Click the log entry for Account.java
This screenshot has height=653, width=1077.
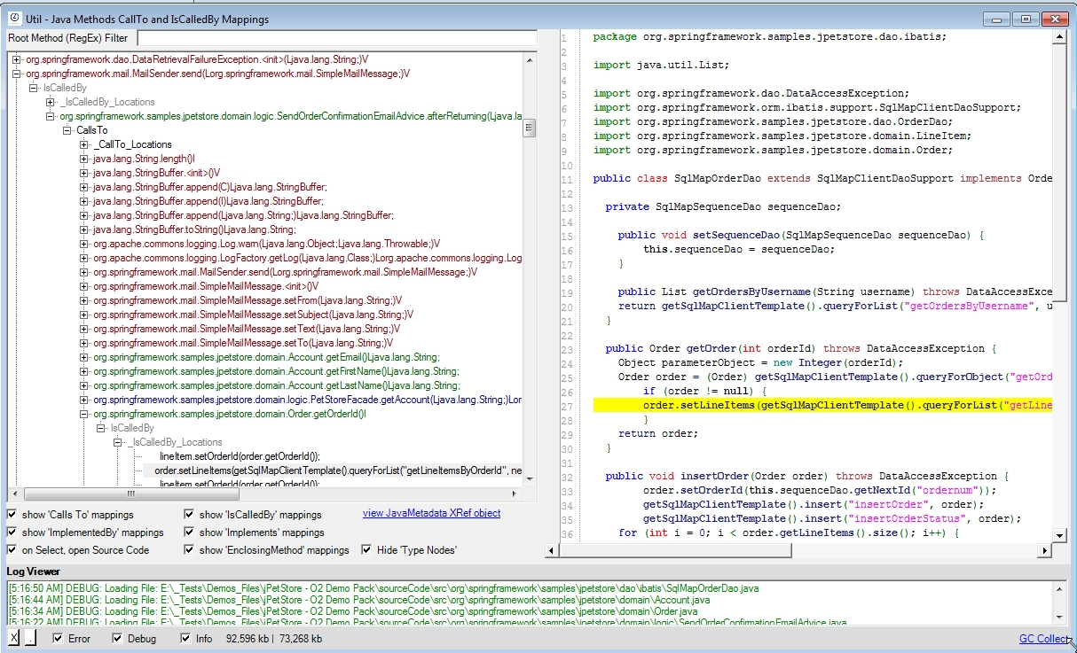360,600
